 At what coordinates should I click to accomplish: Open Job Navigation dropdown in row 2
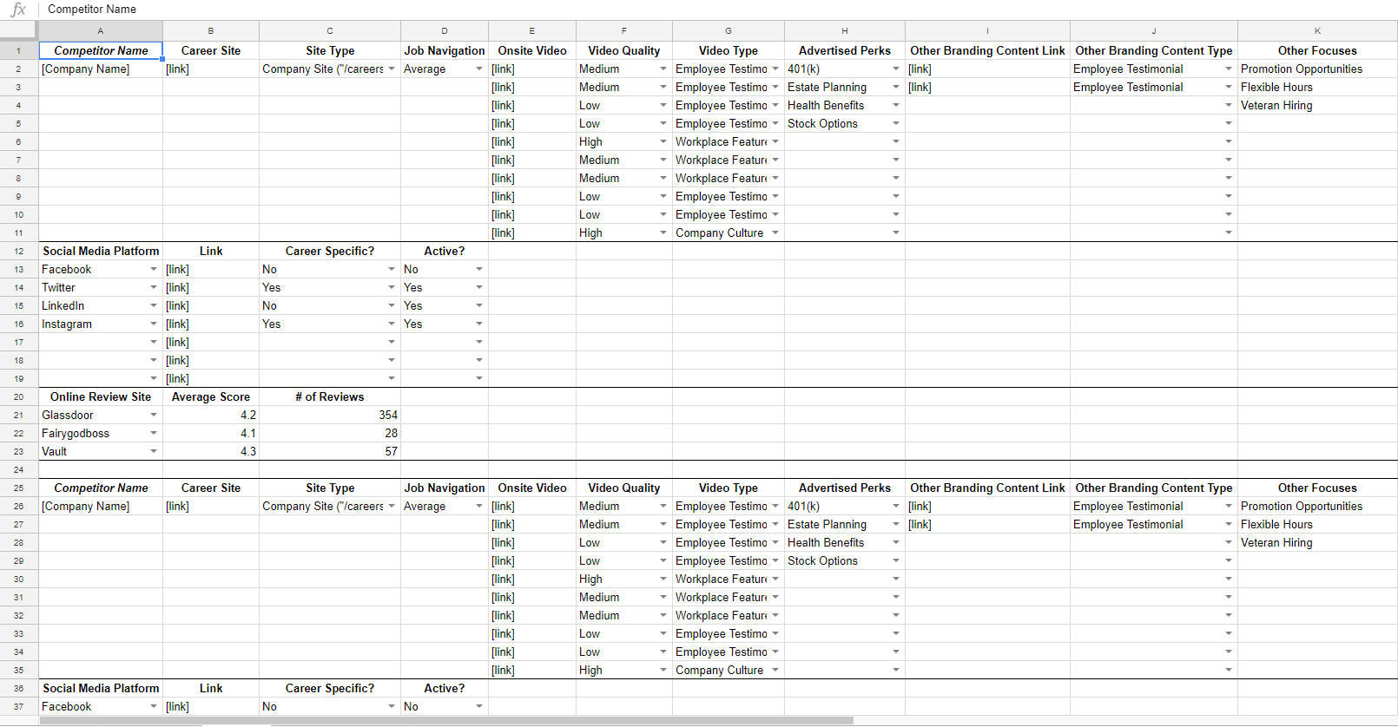479,69
